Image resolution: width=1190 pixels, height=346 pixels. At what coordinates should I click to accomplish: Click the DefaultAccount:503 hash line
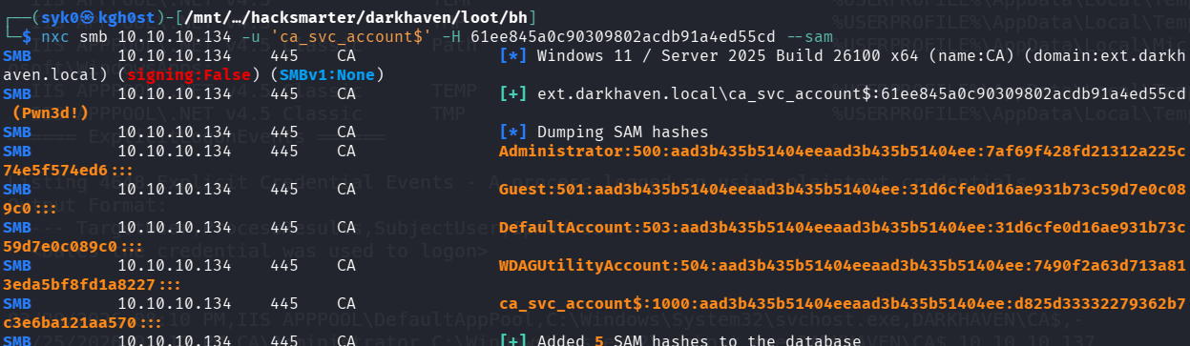[x=842, y=227]
